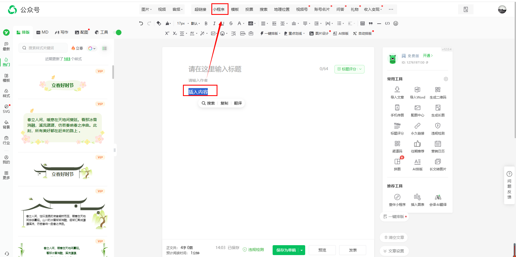Toggle bold formatting with the B icon

(x=206, y=23)
